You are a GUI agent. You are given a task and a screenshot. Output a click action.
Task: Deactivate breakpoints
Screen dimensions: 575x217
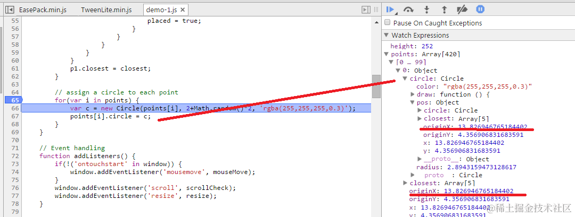point(462,10)
